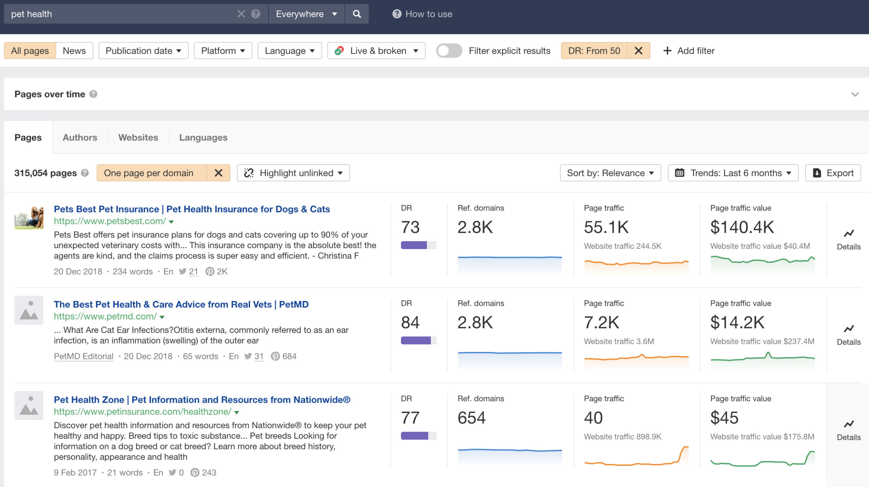Click inside the pet health search field
Viewport: 869px width, 487px height.
[119, 14]
